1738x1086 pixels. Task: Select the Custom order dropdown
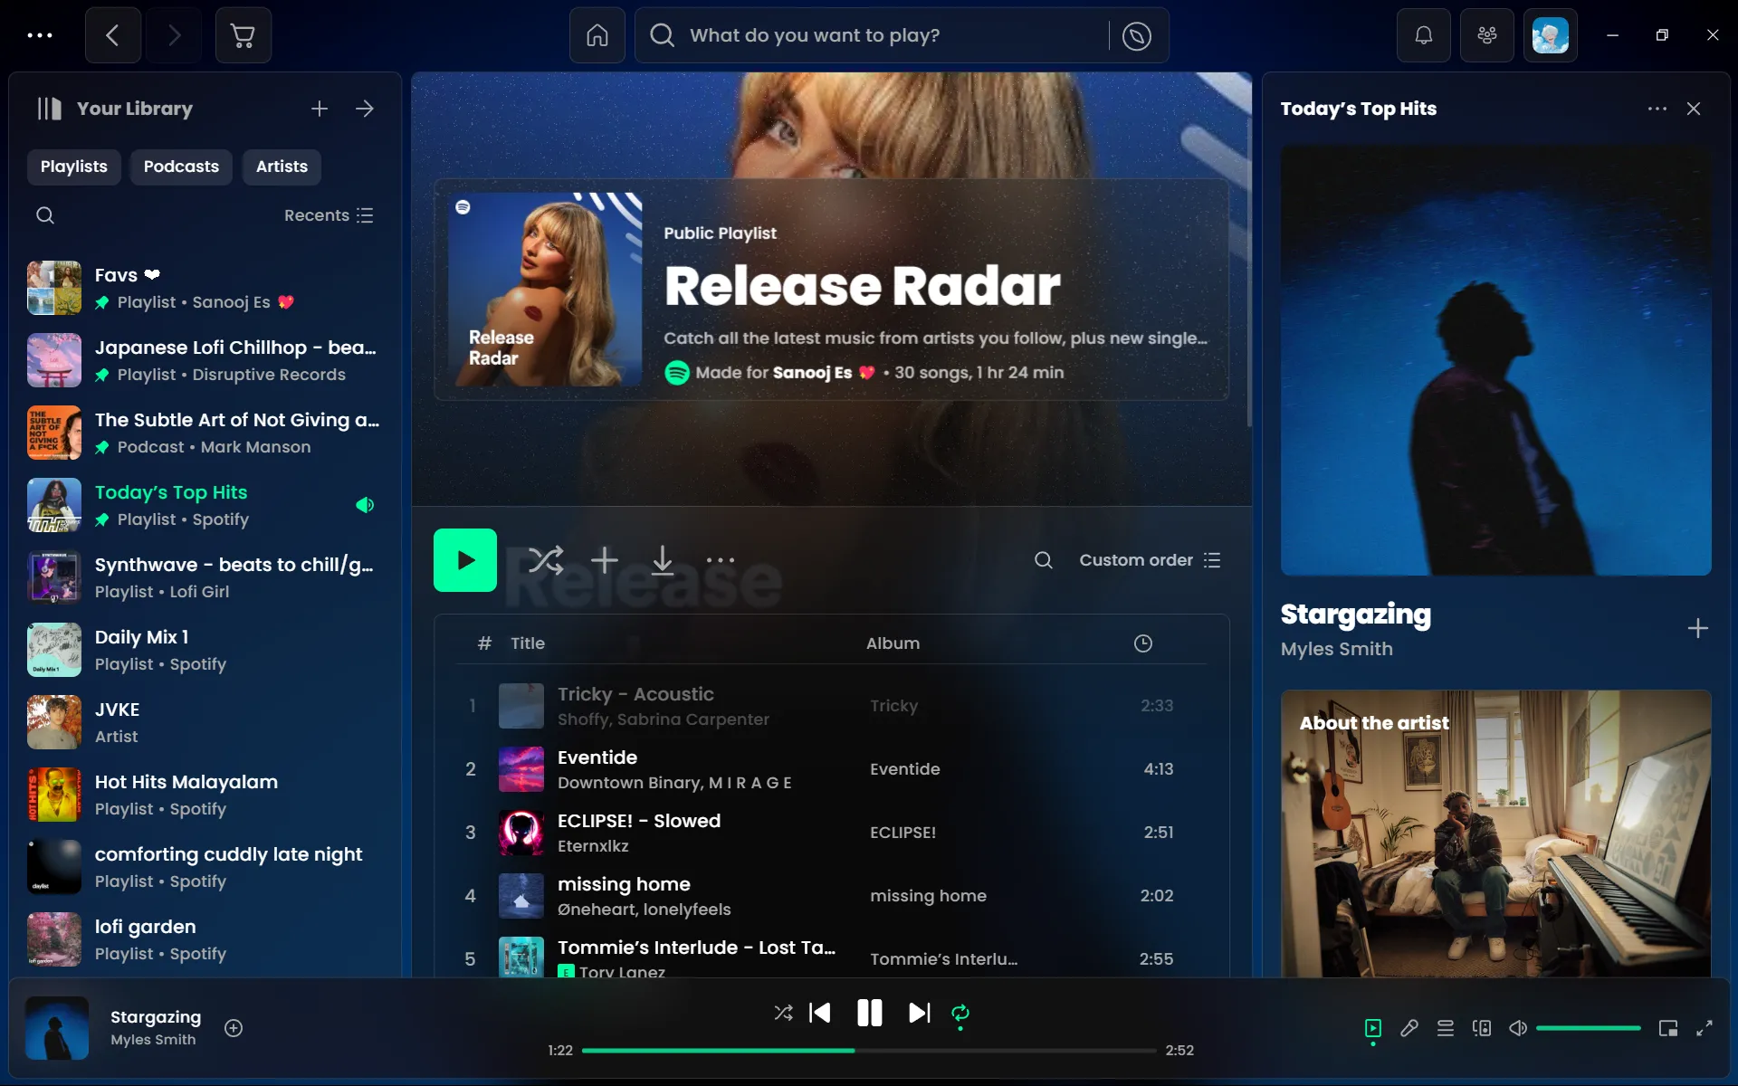pyautogui.click(x=1146, y=559)
